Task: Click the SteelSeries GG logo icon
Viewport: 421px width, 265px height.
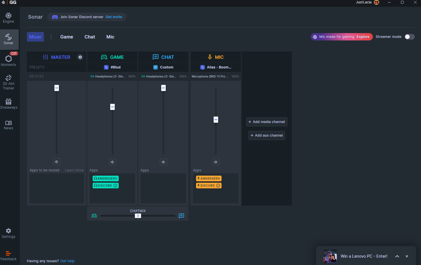Action: tap(3, 2)
